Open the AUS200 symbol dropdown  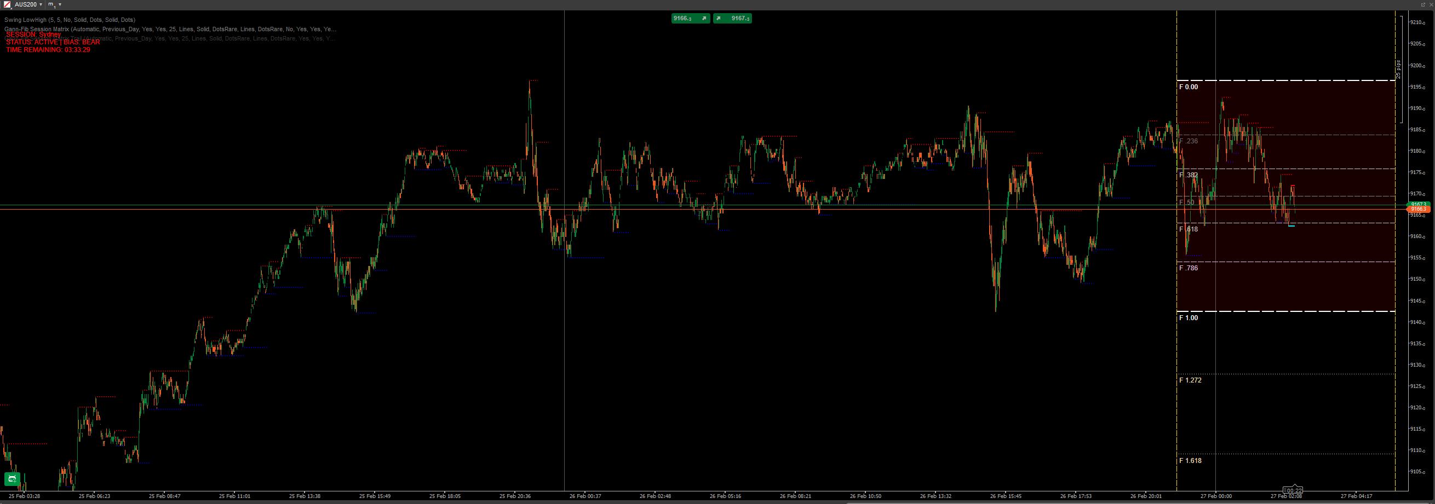point(40,4)
